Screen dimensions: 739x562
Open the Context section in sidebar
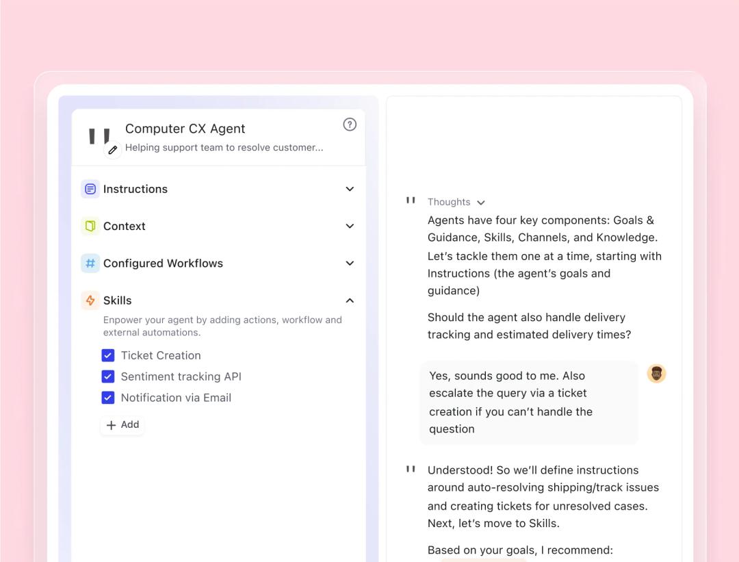coord(349,226)
